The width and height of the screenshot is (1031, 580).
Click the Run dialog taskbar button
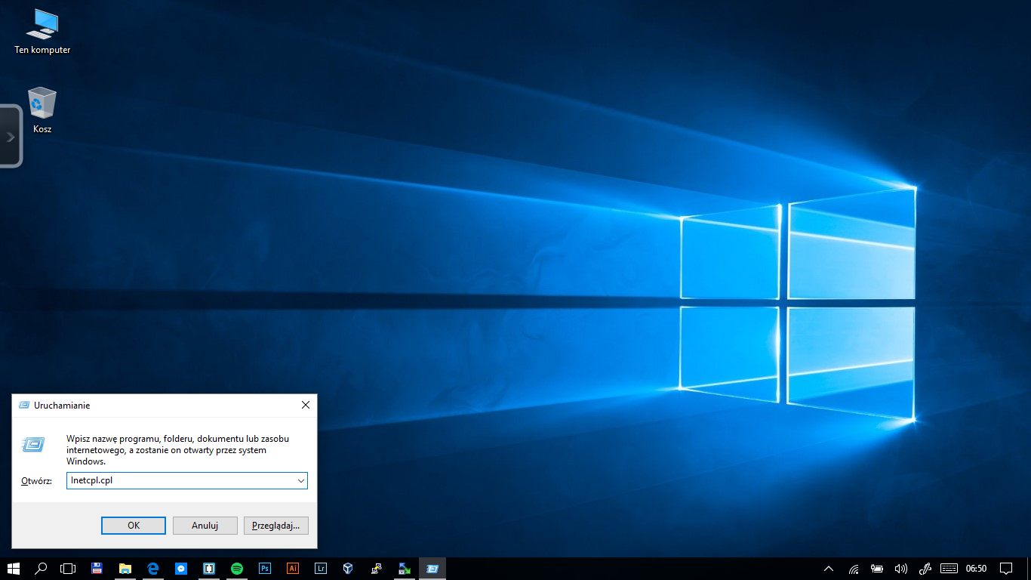click(x=432, y=569)
